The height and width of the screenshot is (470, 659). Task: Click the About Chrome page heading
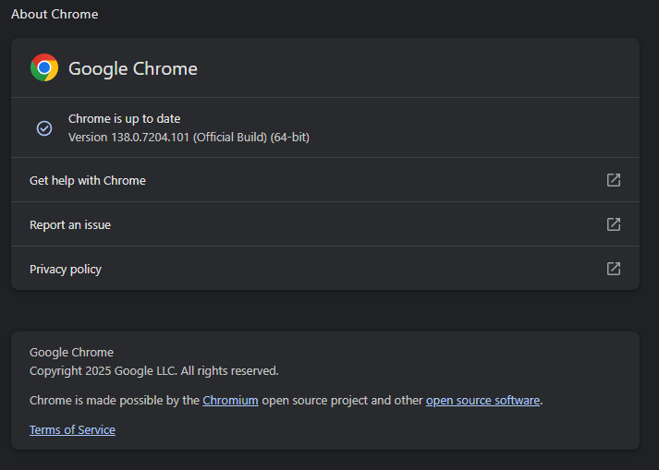[55, 14]
